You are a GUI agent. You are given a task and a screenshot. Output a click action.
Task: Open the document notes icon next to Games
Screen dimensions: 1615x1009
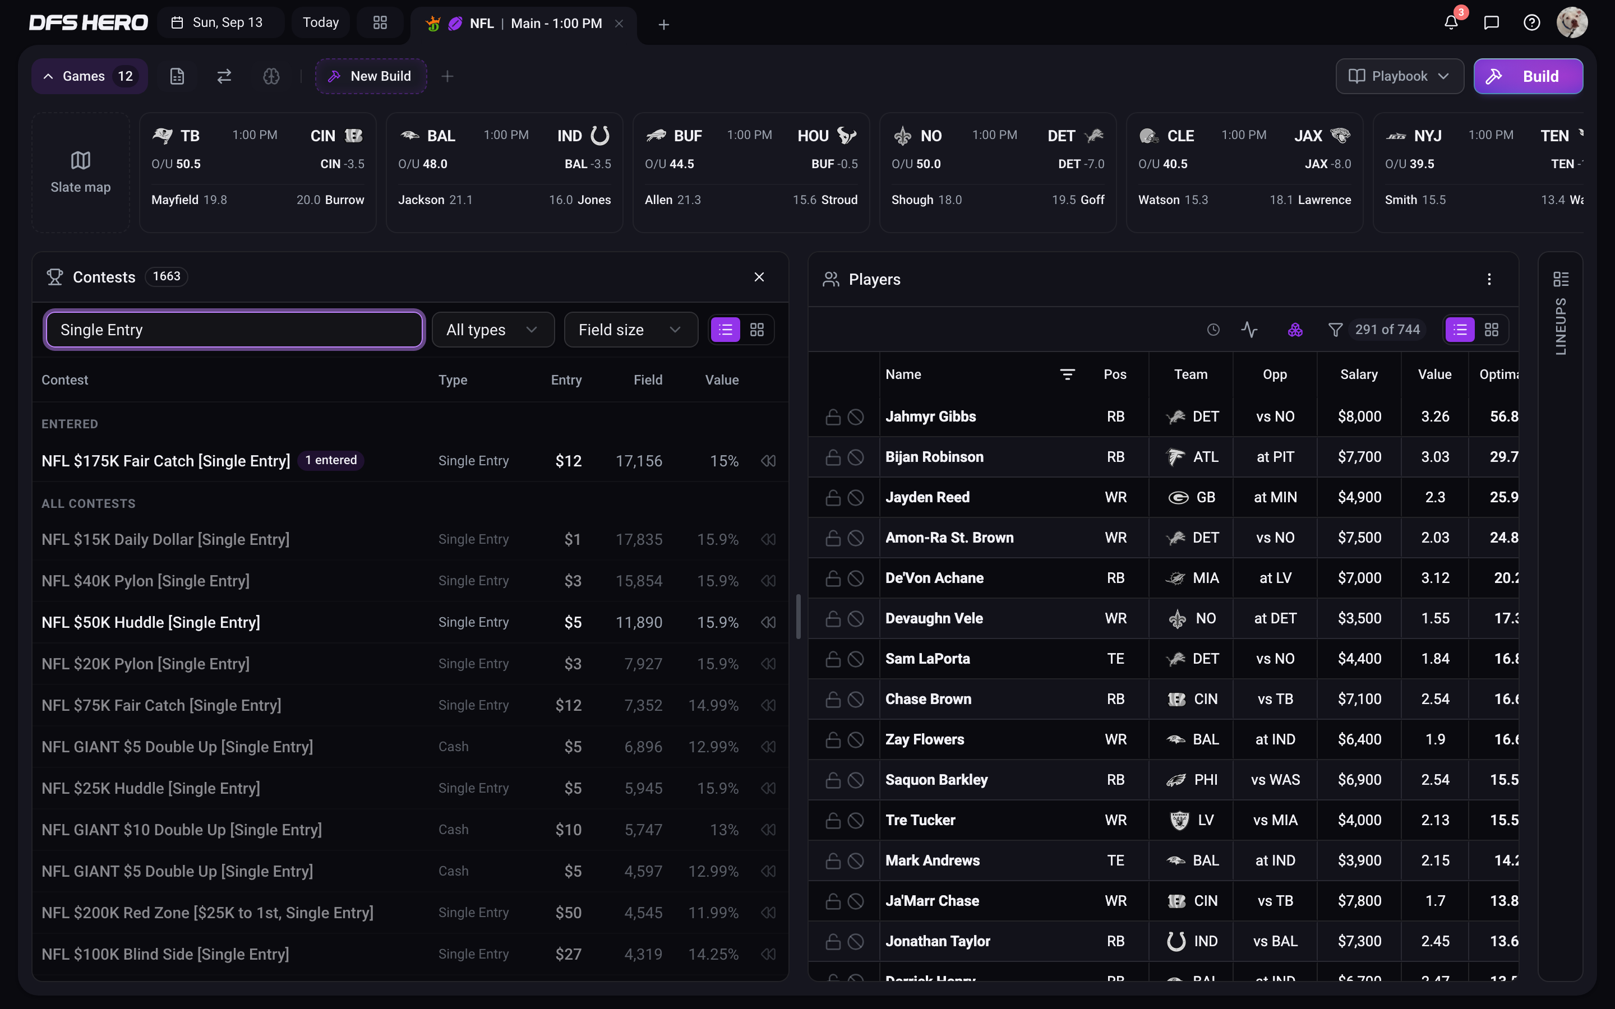click(x=177, y=76)
